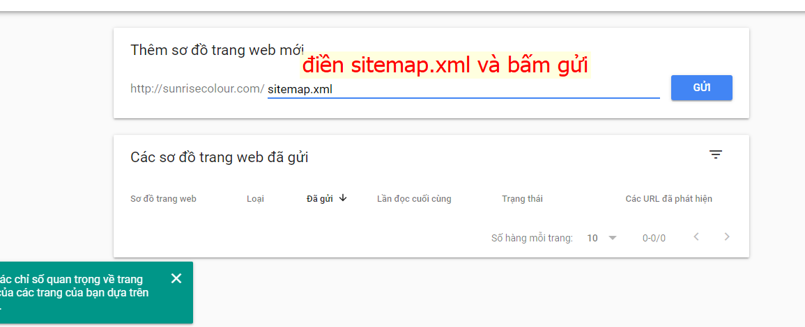805x327 pixels.
Task: Click the sort arrow beside Đã gửi
Action: tap(343, 198)
